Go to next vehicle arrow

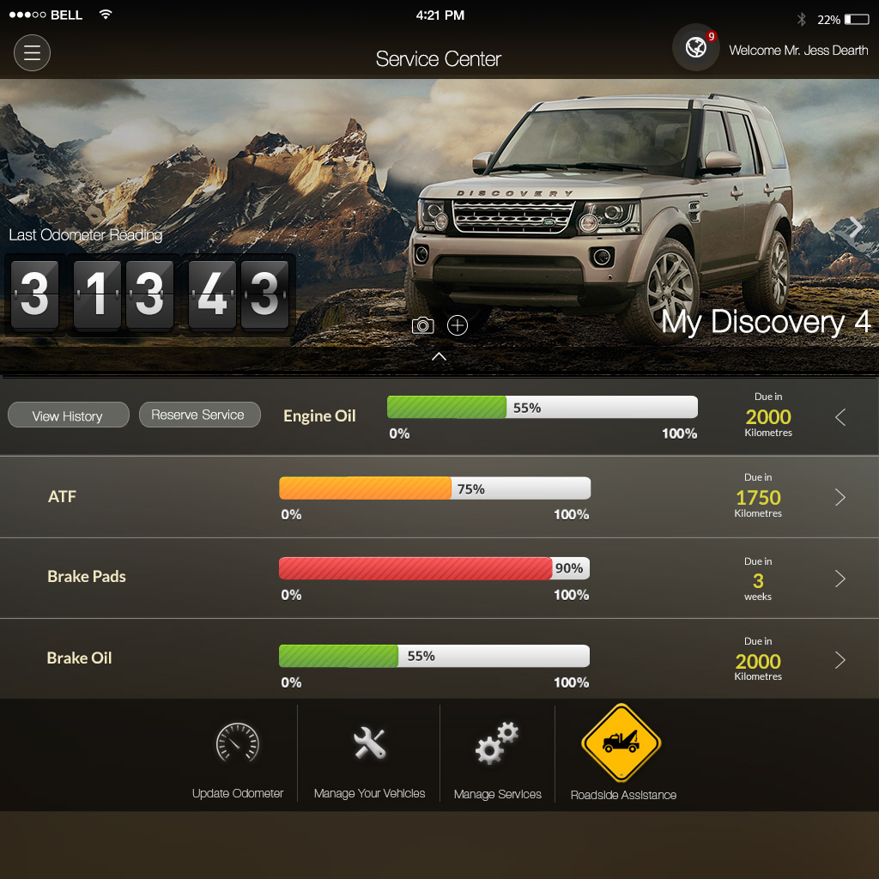[x=856, y=227]
